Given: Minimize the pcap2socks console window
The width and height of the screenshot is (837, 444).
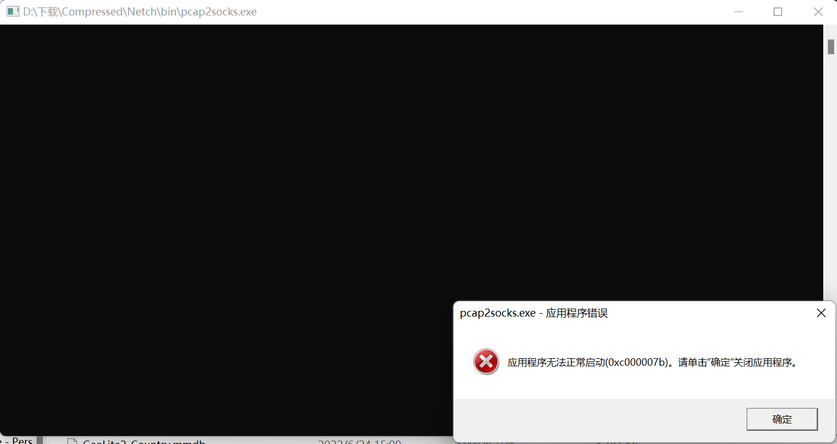Looking at the screenshot, I should (x=738, y=11).
